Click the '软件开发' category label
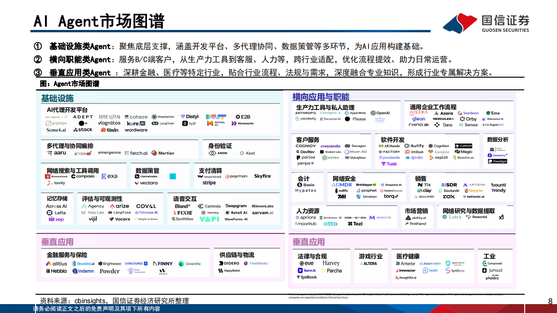Viewport: 557px width, 313px height. tap(393, 139)
